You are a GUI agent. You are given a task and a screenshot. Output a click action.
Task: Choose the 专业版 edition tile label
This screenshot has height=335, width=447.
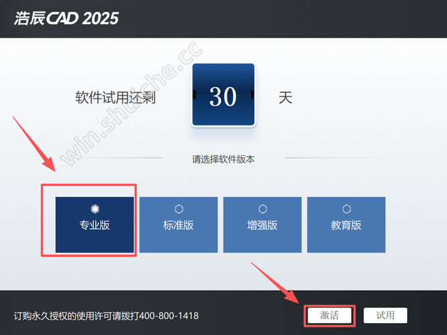point(95,225)
